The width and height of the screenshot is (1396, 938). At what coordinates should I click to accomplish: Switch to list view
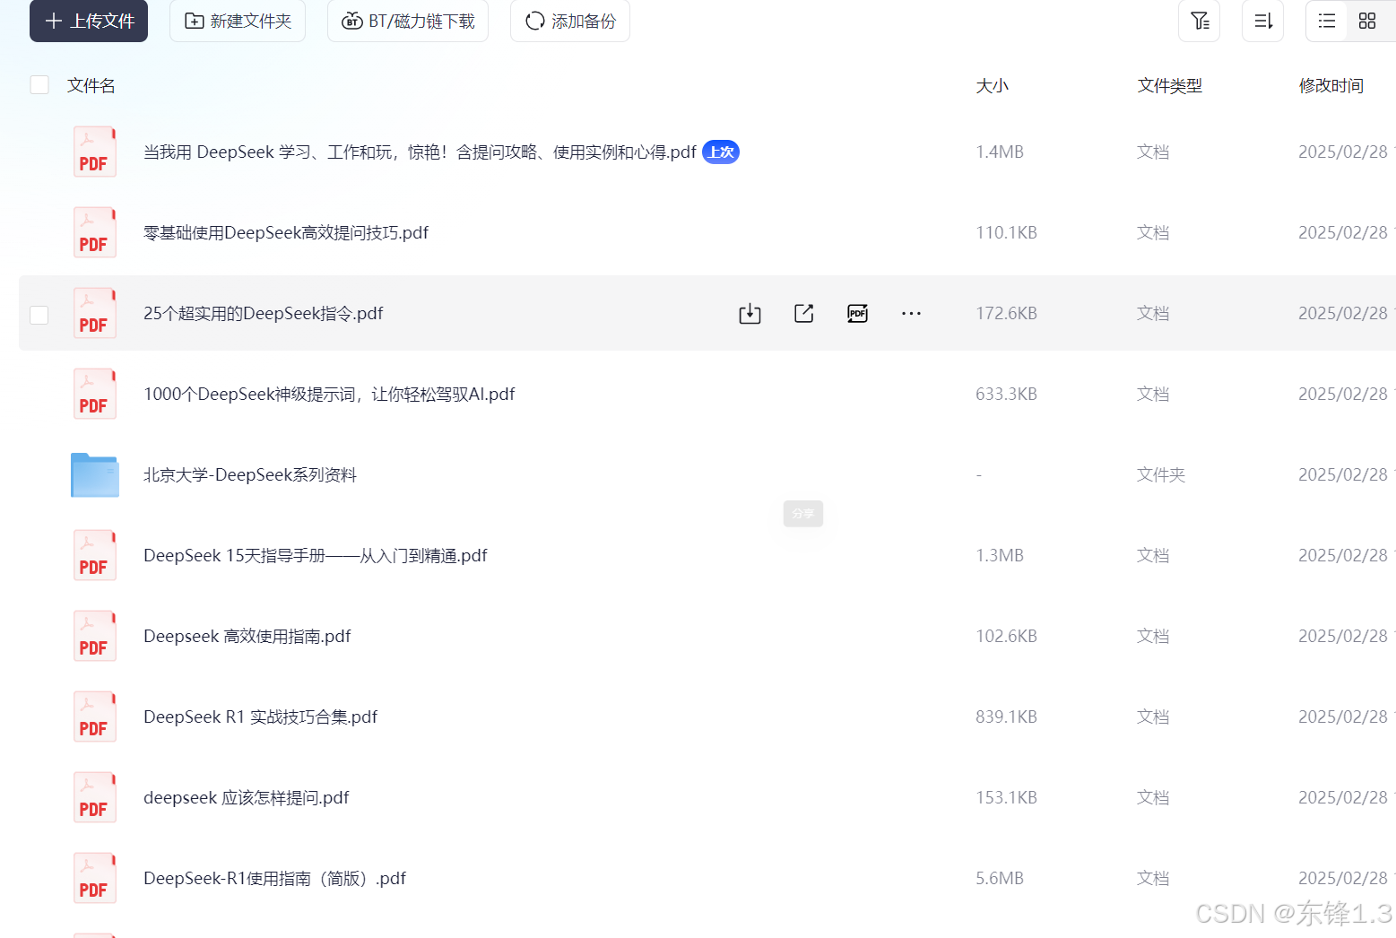point(1327,21)
